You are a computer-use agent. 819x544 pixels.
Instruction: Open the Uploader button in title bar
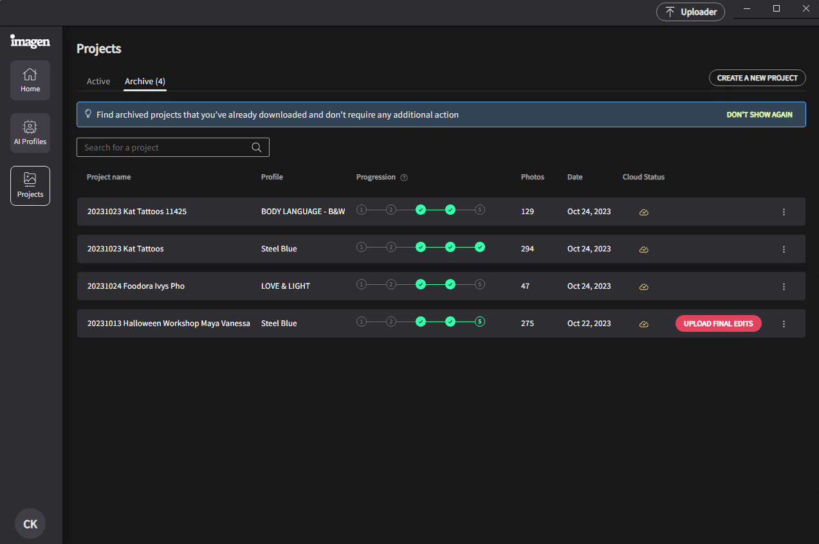690,12
